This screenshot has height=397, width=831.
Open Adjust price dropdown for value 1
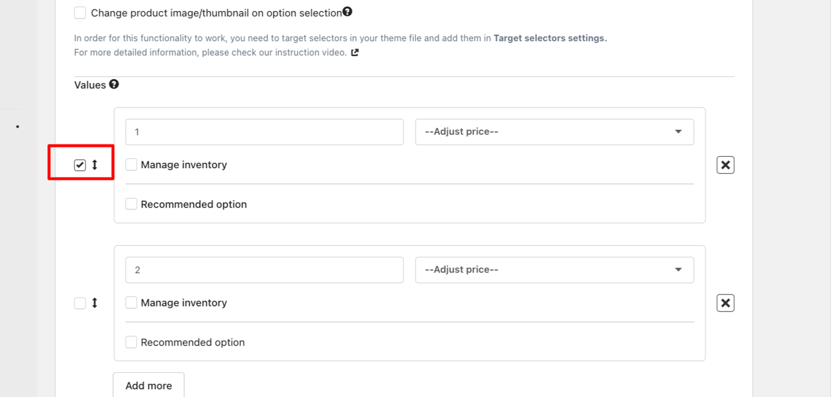click(x=554, y=132)
